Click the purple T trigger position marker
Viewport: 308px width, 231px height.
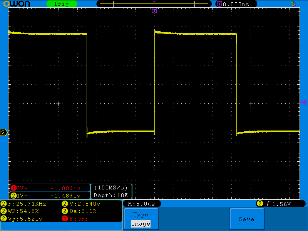(154, 10)
